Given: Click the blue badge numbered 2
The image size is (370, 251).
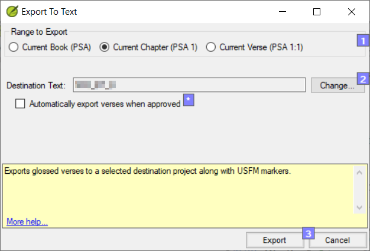Looking at the screenshot, I should tap(363, 78).
